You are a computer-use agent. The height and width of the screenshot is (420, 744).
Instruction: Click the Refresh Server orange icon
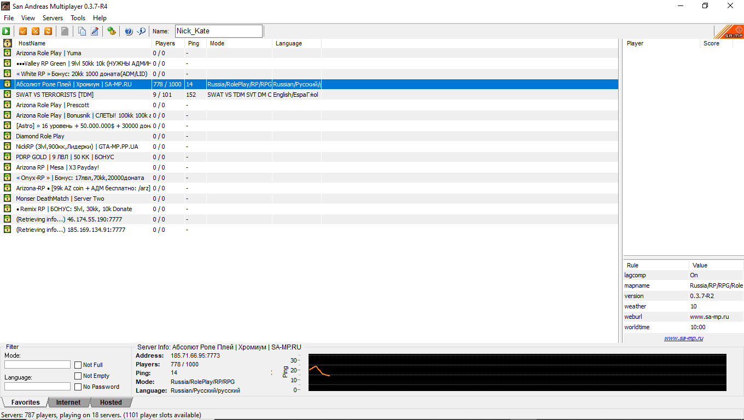(x=48, y=31)
